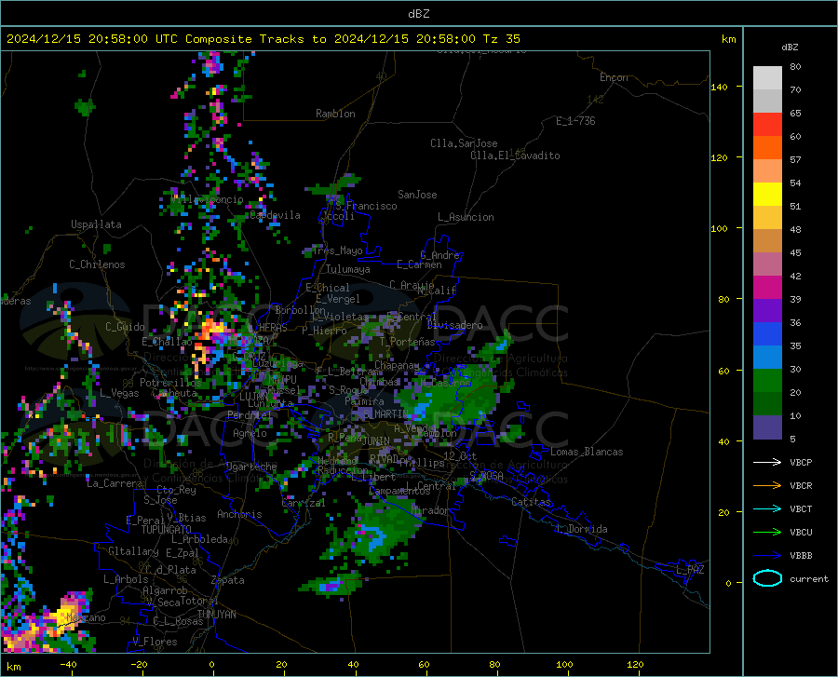Screen dimensions: 838x677
Task: Click the 'Tres_Mayo' map label
Action: coord(337,250)
